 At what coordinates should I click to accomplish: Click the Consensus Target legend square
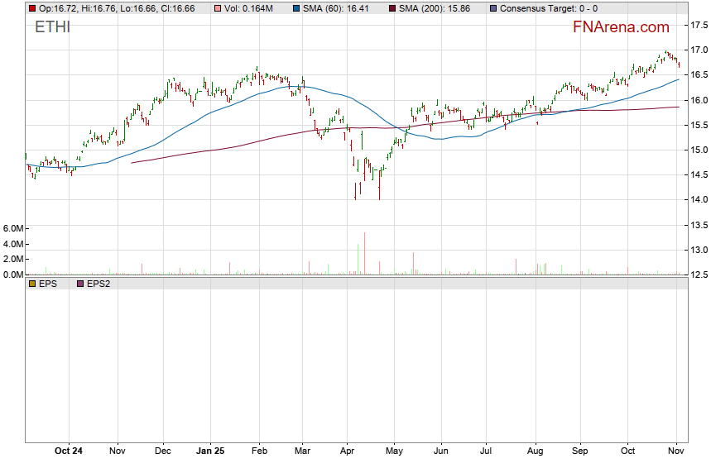494,8
